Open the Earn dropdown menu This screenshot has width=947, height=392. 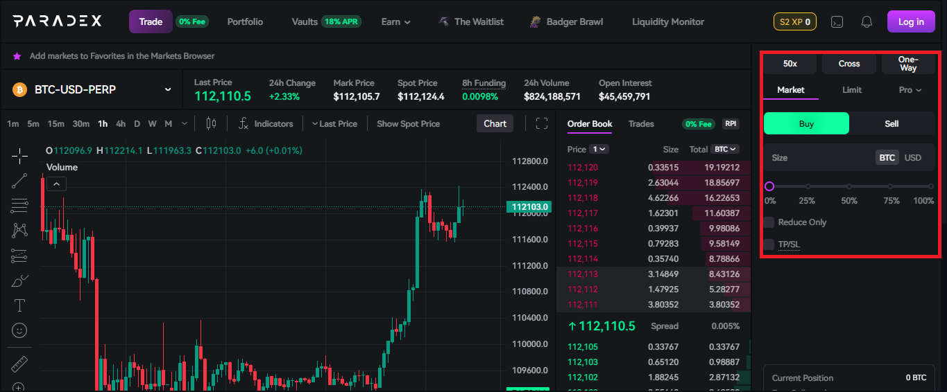pos(395,21)
